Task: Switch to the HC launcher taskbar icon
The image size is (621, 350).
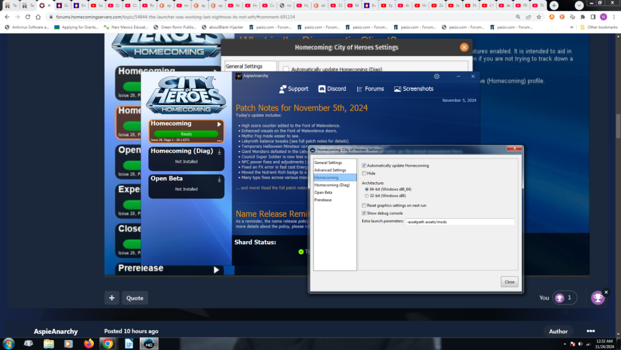Action: click(x=149, y=344)
